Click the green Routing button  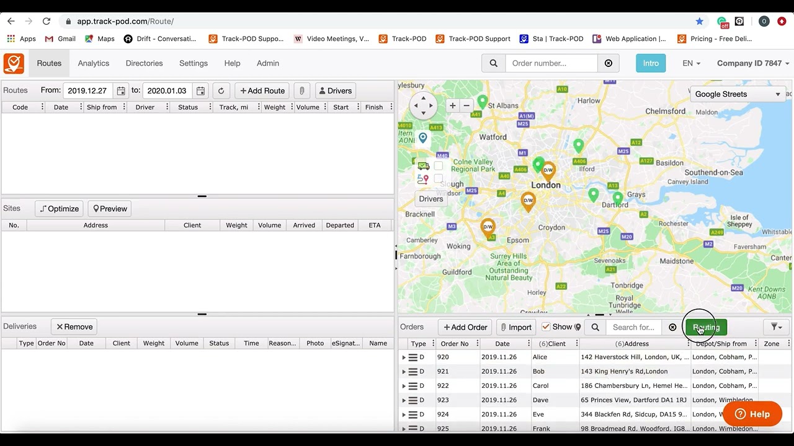[x=706, y=327]
